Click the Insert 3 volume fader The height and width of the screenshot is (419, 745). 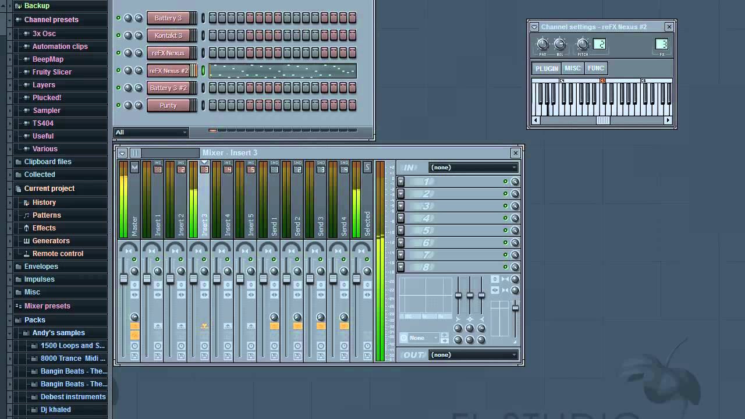pos(193,280)
